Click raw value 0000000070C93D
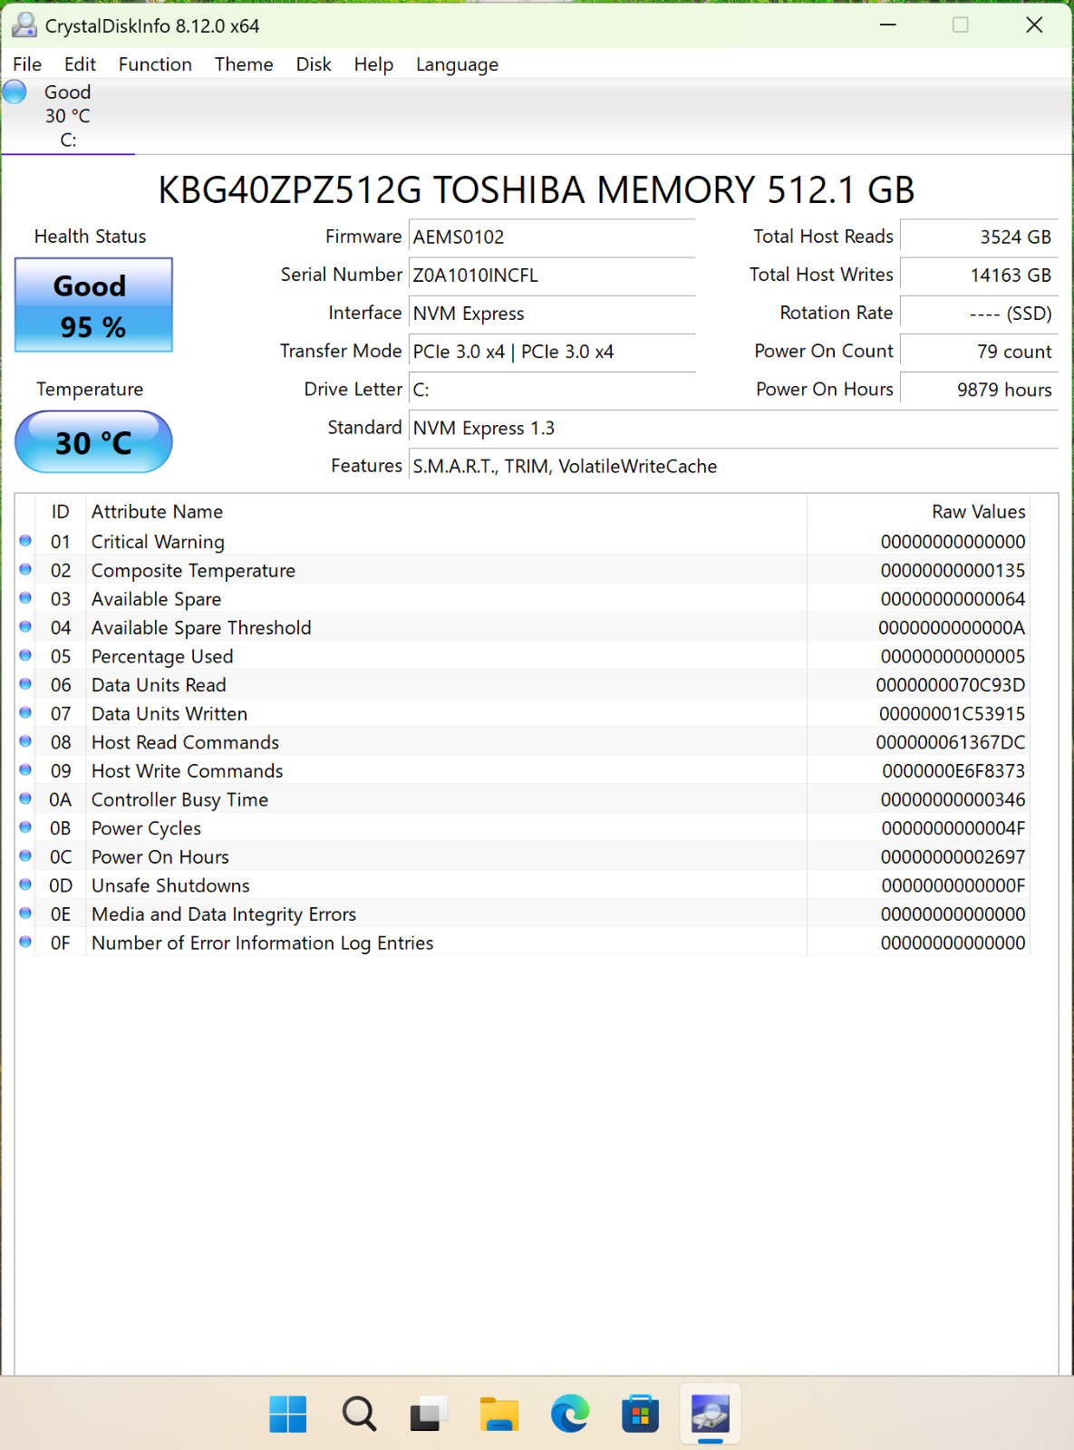 [x=951, y=685]
